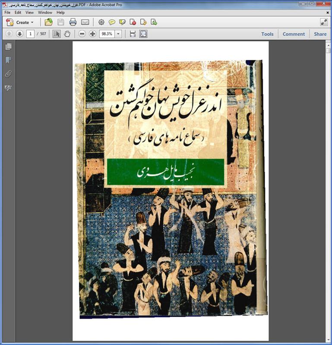
Task: Click the 98.3% zoom value field
Action: [x=107, y=34]
